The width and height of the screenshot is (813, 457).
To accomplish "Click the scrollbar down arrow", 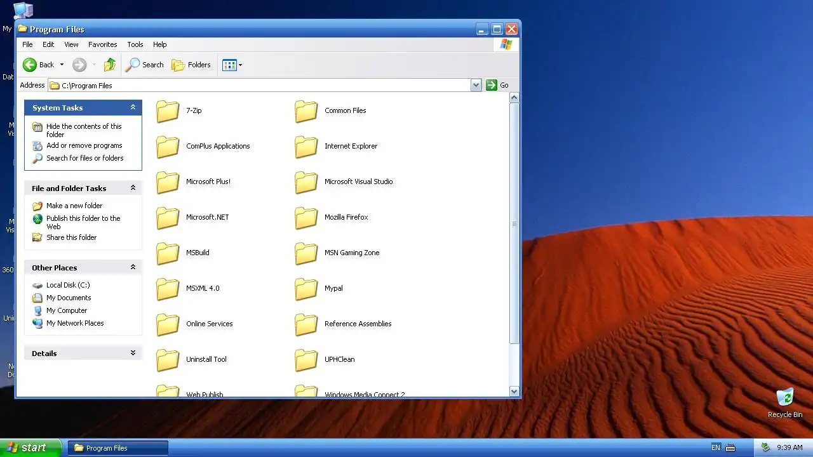I will click(514, 392).
